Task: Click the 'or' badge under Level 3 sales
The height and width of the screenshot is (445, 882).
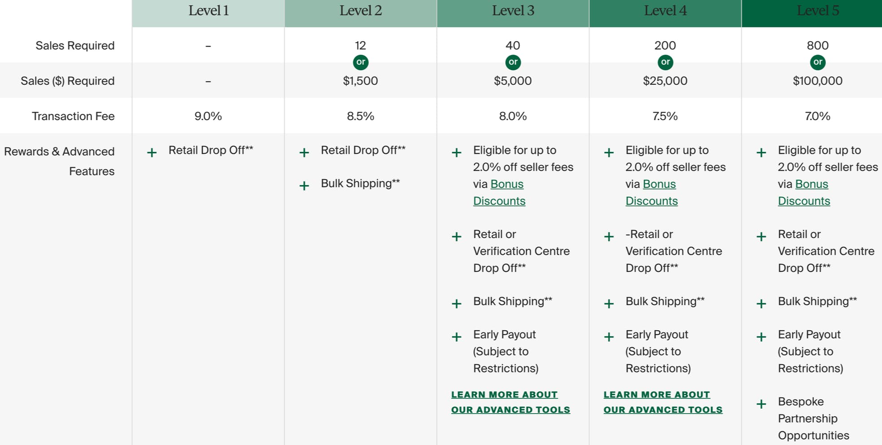Action: click(x=513, y=62)
